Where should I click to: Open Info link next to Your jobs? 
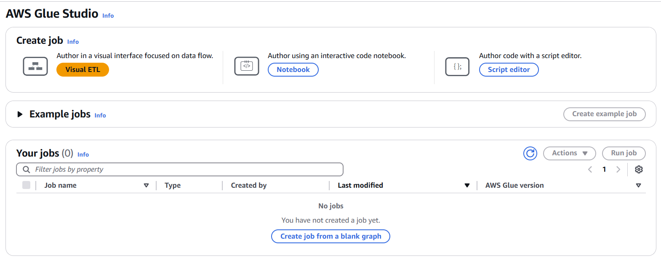point(83,154)
